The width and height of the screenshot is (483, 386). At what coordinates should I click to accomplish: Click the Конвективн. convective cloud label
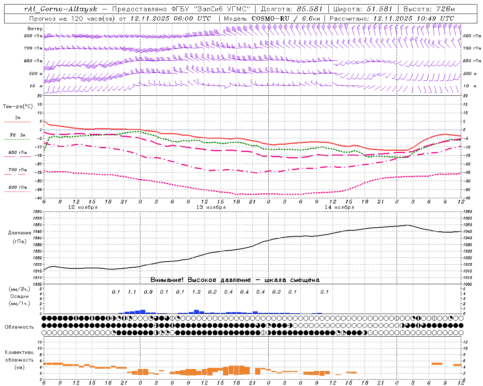pos(19,352)
